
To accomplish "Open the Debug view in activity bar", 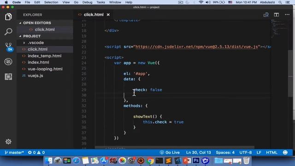I will (8, 62).
